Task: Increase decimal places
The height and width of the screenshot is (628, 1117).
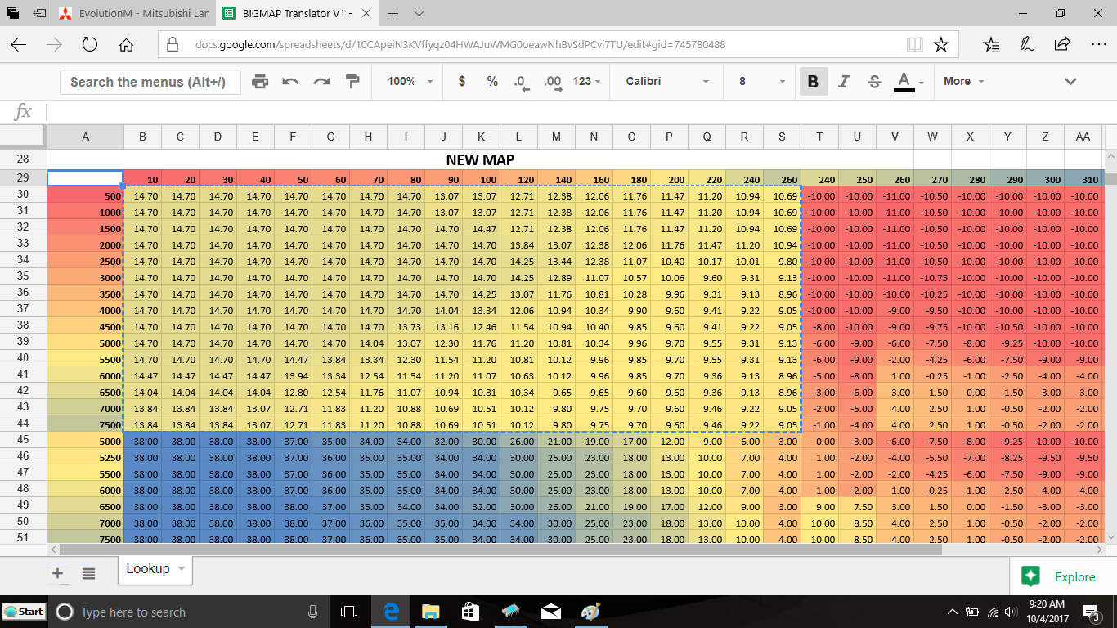Action: 553,82
